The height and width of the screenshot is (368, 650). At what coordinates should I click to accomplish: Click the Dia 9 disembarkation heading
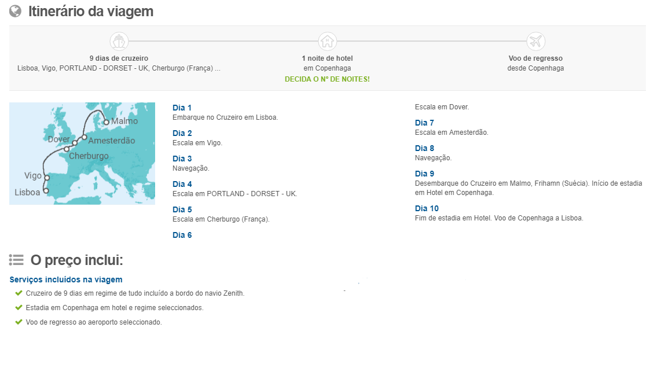[x=424, y=174]
